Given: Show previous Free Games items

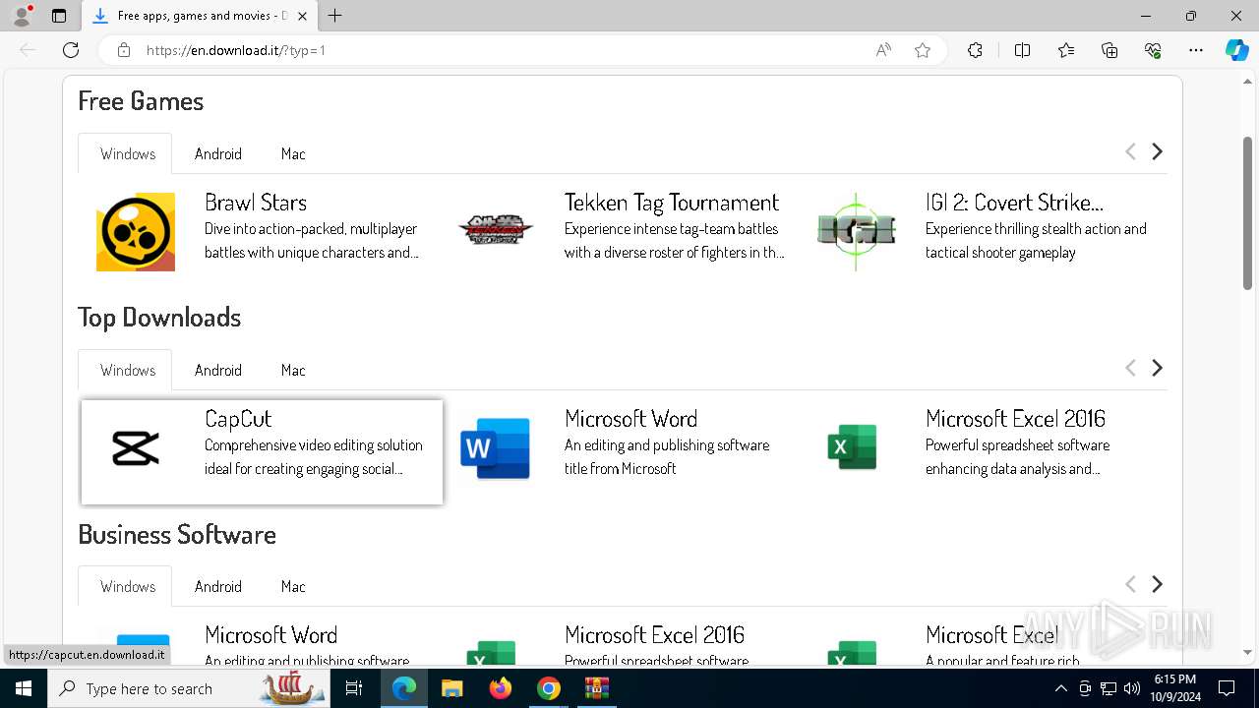Looking at the screenshot, I should 1130,151.
